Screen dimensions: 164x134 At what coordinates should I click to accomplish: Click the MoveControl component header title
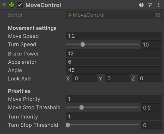(x=43, y=5)
